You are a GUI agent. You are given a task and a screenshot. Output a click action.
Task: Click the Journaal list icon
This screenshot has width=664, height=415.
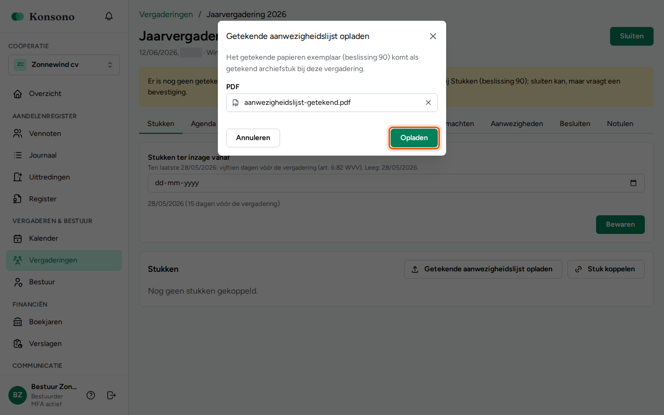18,156
